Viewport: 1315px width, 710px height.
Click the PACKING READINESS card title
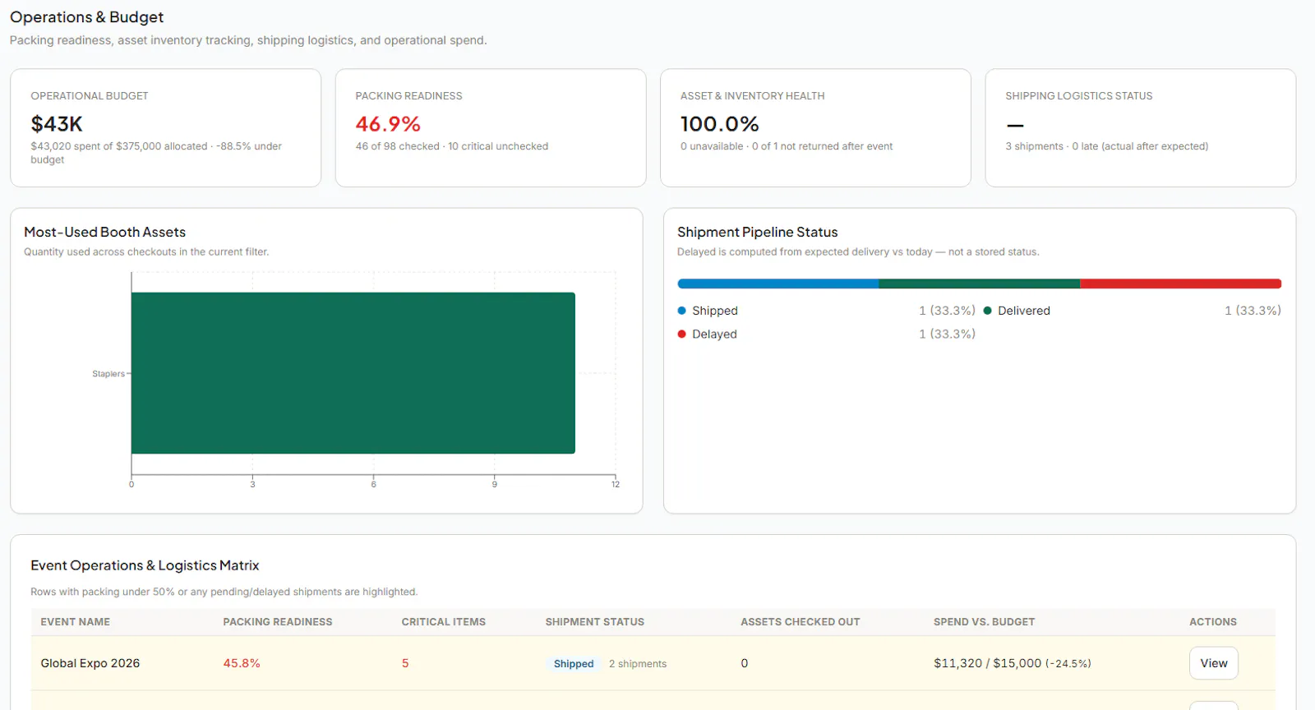coord(408,96)
